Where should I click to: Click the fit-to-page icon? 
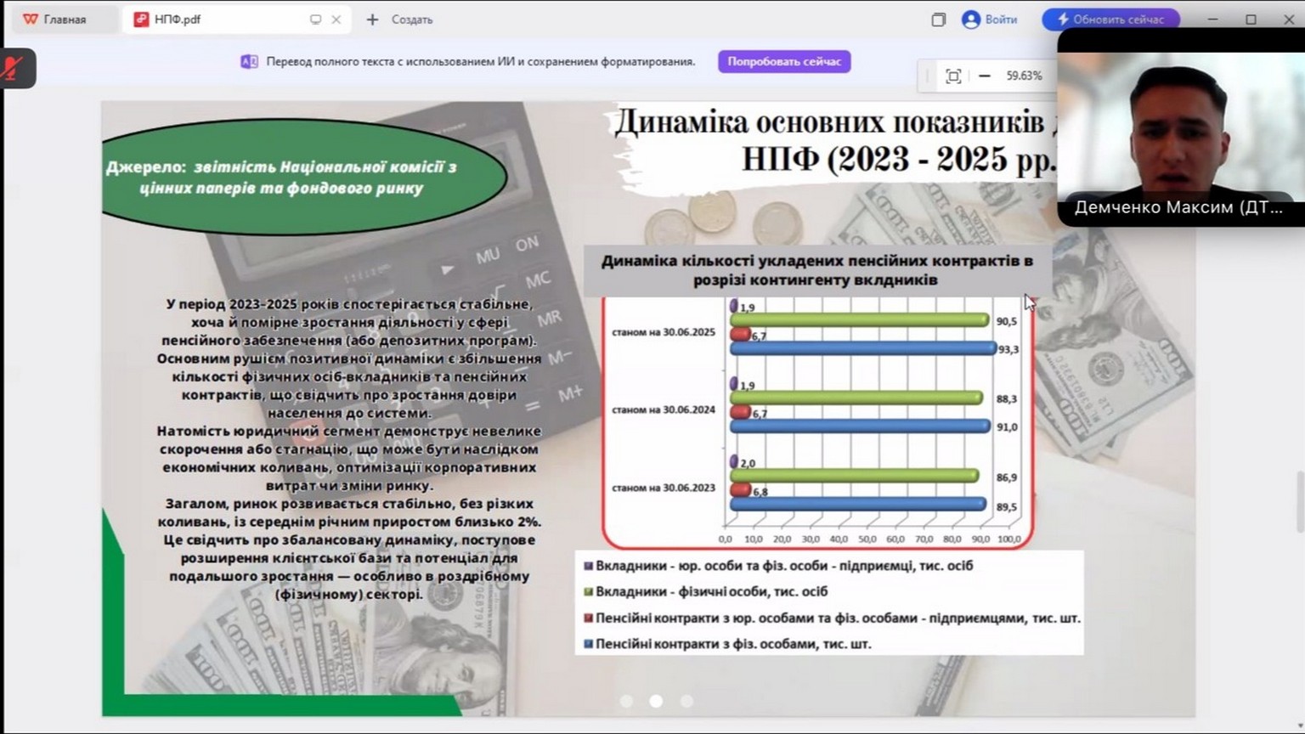pyautogui.click(x=953, y=76)
